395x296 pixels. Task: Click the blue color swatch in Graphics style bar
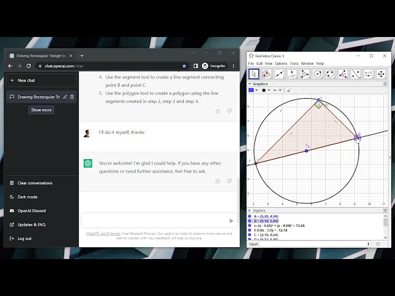click(251, 90)
